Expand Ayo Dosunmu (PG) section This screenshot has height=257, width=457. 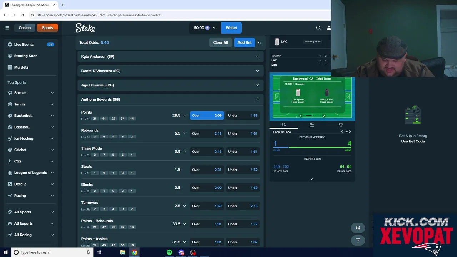170,85
